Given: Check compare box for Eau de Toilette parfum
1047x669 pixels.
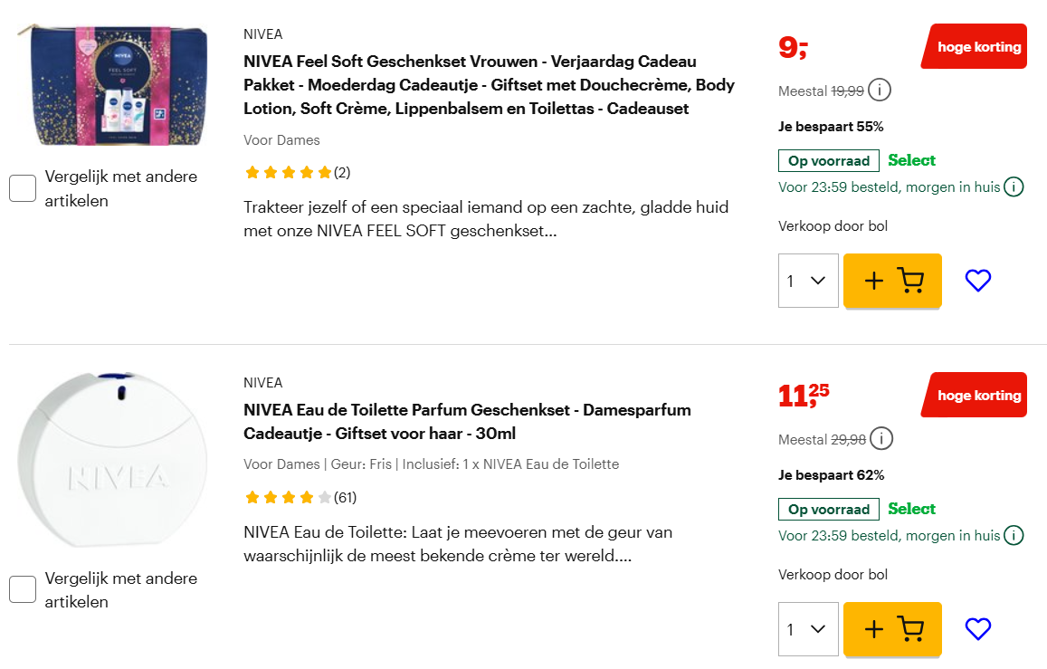Looking at the screenshot, I should click(x=22, y=589).
